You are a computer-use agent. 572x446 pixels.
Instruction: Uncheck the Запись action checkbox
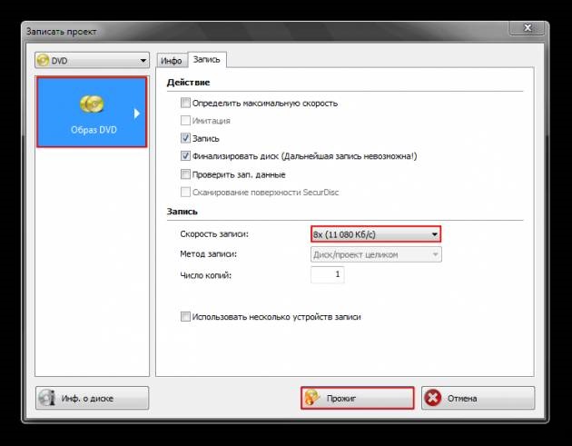(186, 139)
